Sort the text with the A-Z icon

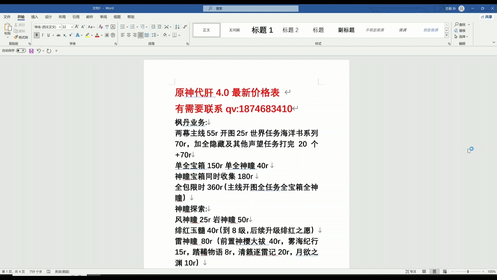[177, 27]
